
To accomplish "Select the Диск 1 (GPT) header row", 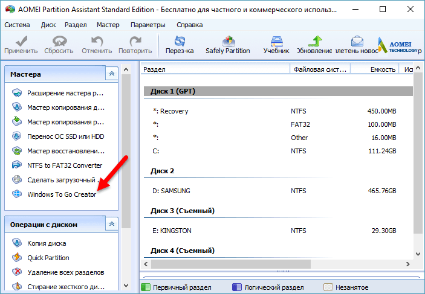I will [x=278, y=91].
